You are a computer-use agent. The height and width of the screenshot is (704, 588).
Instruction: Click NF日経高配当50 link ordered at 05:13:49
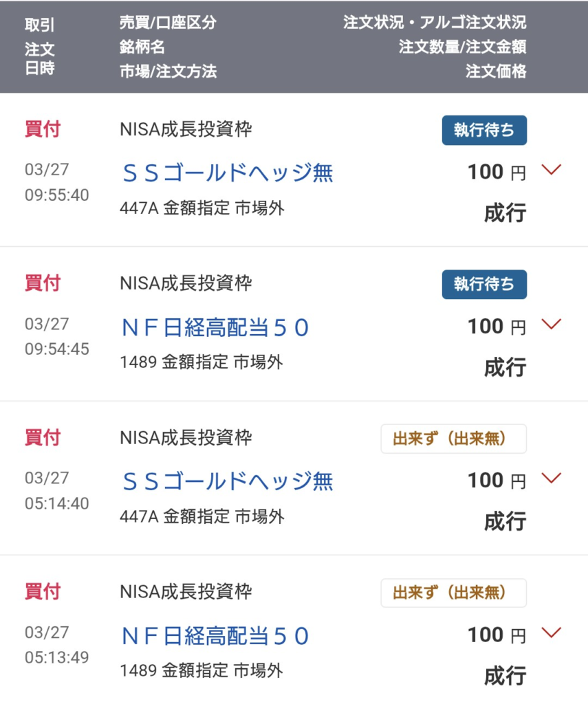215,636
